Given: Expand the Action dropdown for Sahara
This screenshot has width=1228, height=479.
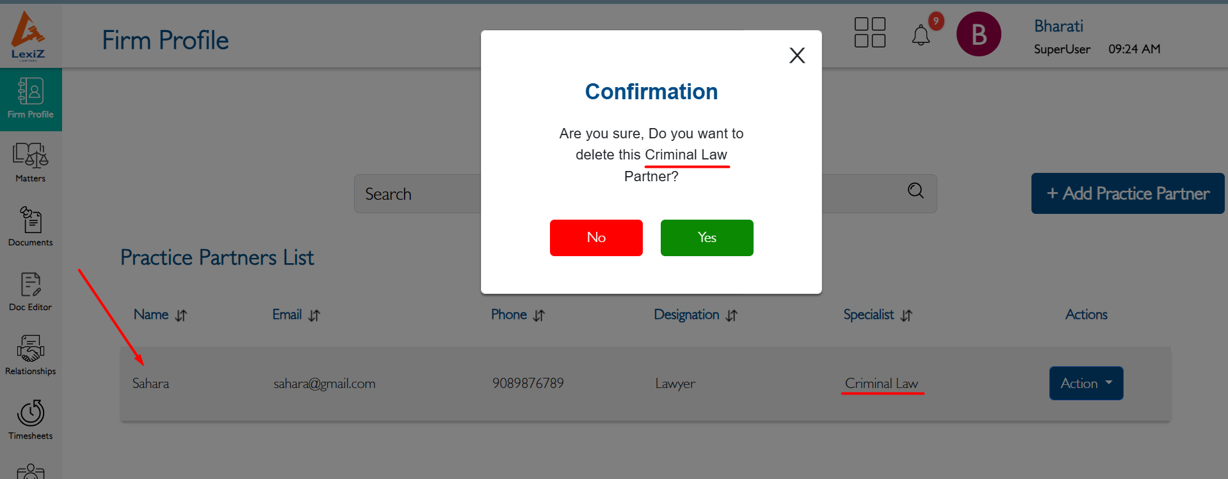Looking at the screenshot, I should pyautogui.click(x=1086, y=383).
